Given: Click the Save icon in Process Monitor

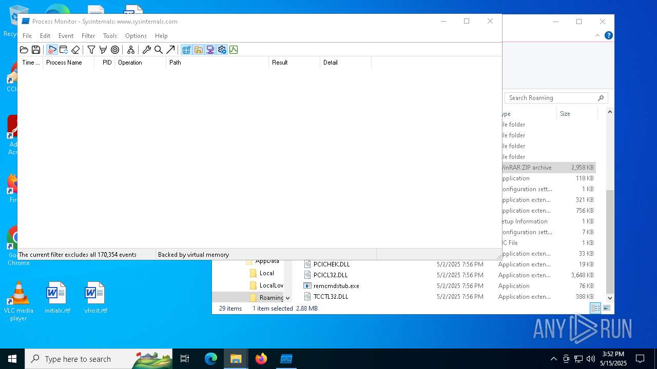Looking at the screenshot, I should 36,50.
